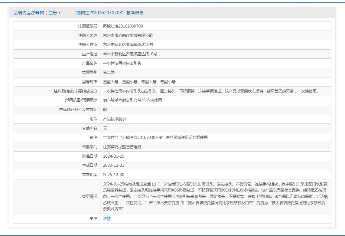
Task: Click the 备注 remark text value
Action: pyautogui.click(x=155, y=137)
